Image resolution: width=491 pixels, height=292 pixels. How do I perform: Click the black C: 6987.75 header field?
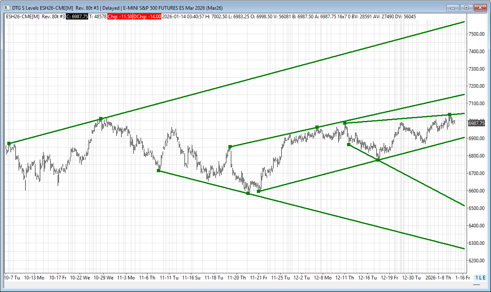tap(77, 16)
